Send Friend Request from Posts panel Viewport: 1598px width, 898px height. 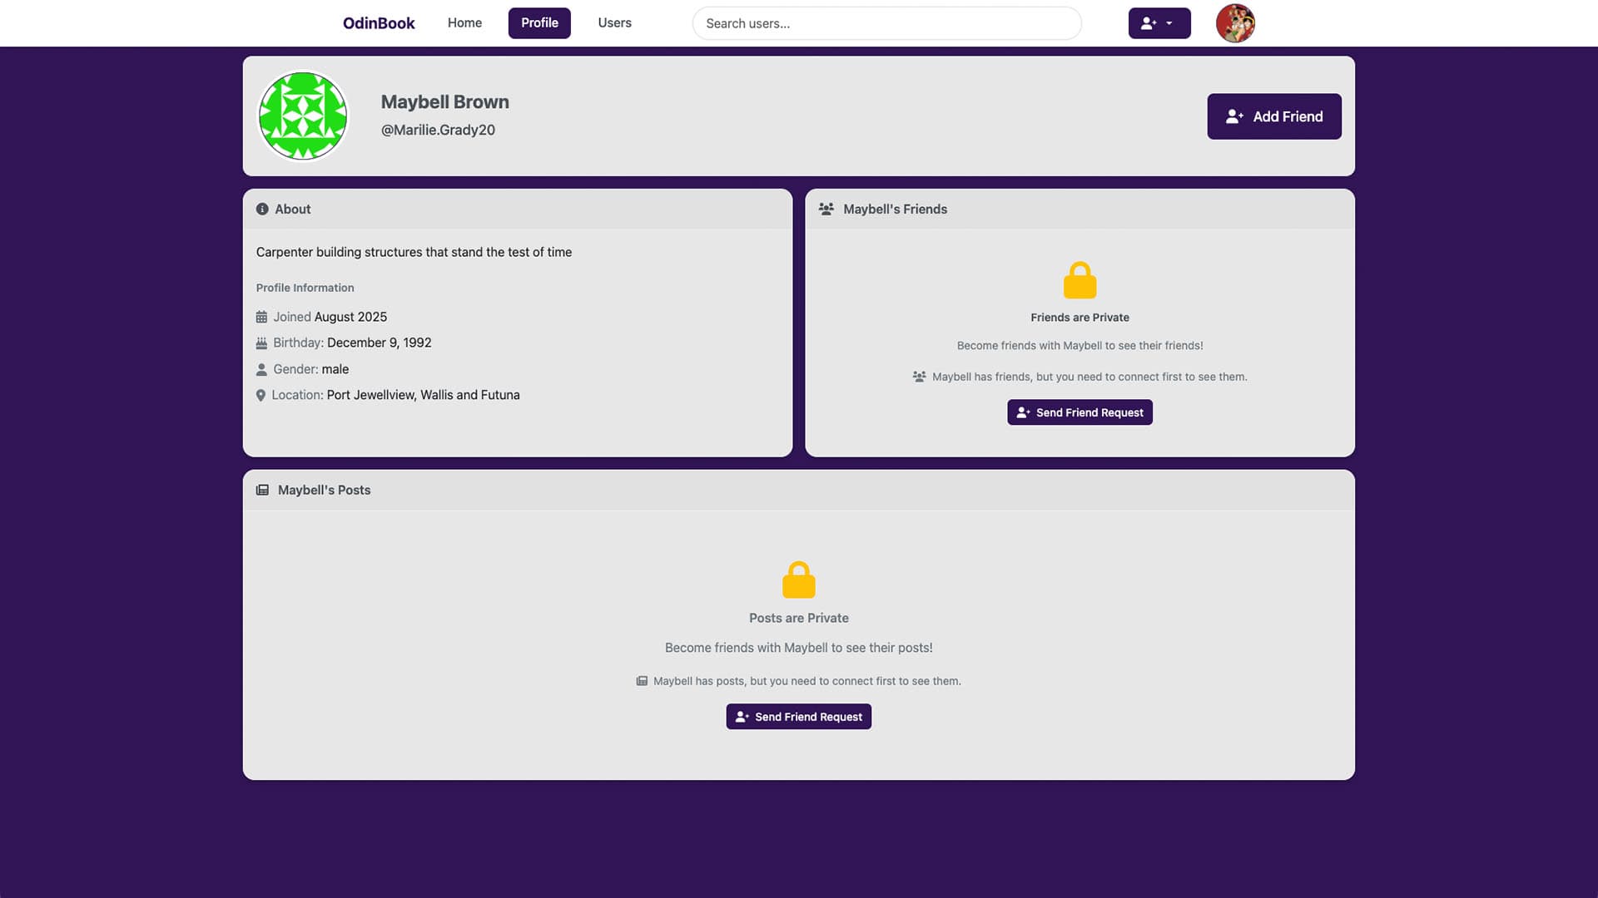798,717
